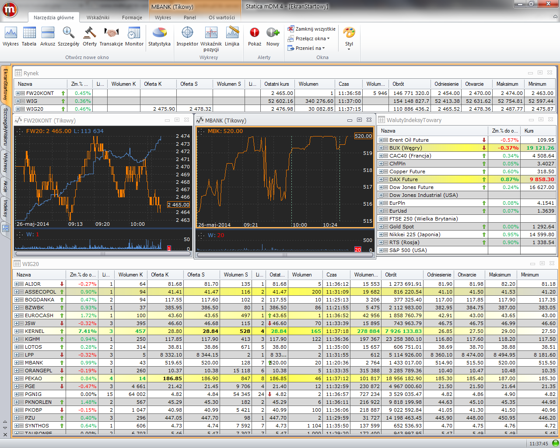Expand the Gold Spot row

click(381, 227)
